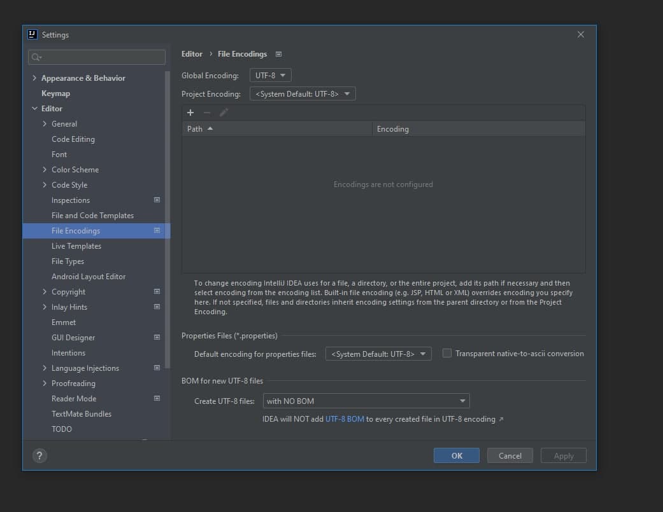
Task: Click the IntelliJ logo in Settings title bar
Action: [x=32, y=34]
